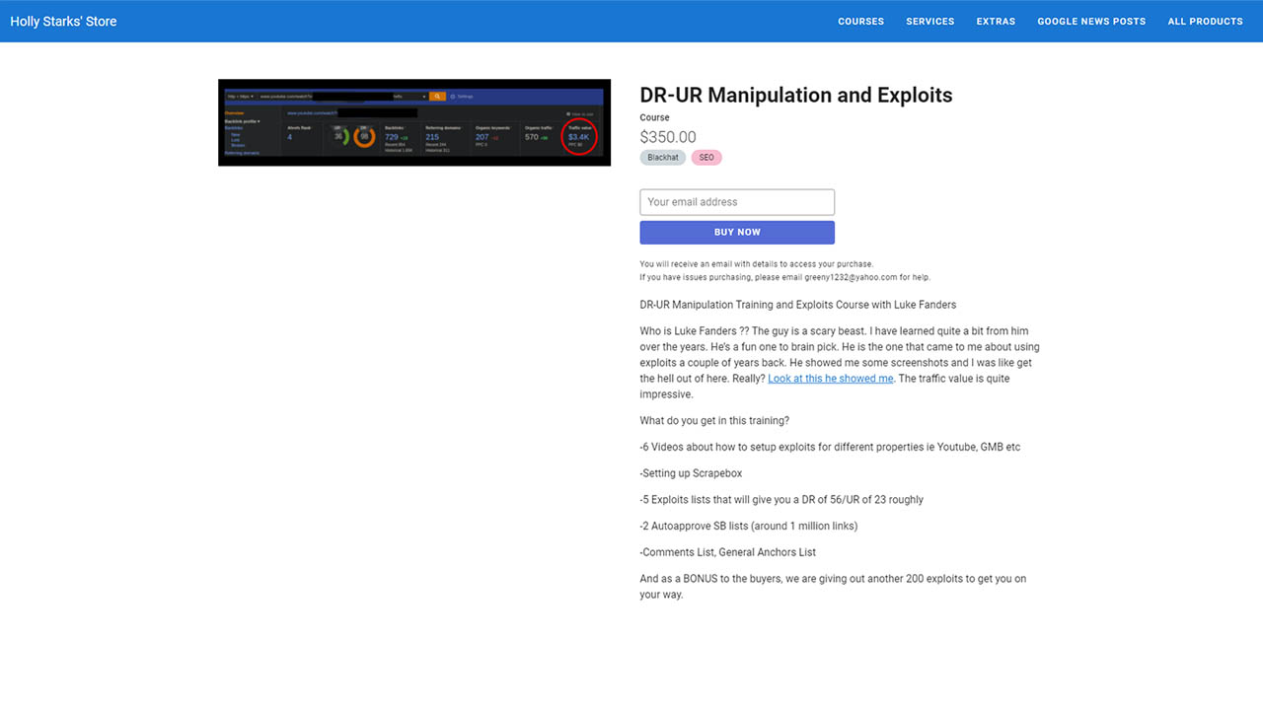Click the Backlink profile expander in the image
This screenshot has height=710, width=1263.
pos(243,121)
